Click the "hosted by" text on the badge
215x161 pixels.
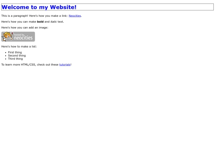click(x=19, y=35)
